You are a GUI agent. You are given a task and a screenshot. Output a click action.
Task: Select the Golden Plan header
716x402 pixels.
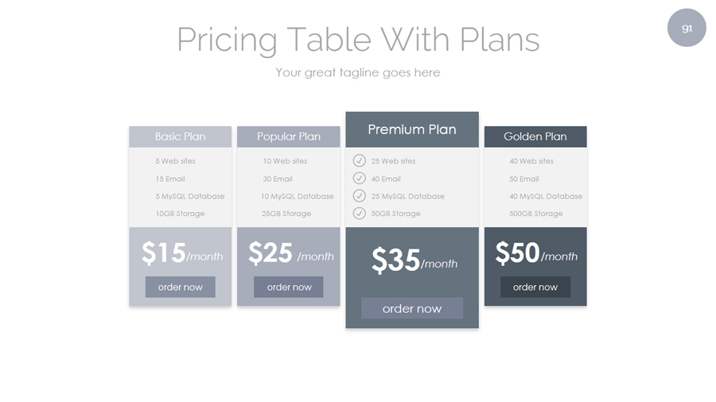(535, 137)
